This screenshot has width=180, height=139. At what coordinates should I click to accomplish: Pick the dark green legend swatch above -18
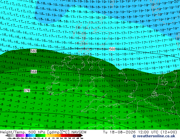click(x=37, y=135)
